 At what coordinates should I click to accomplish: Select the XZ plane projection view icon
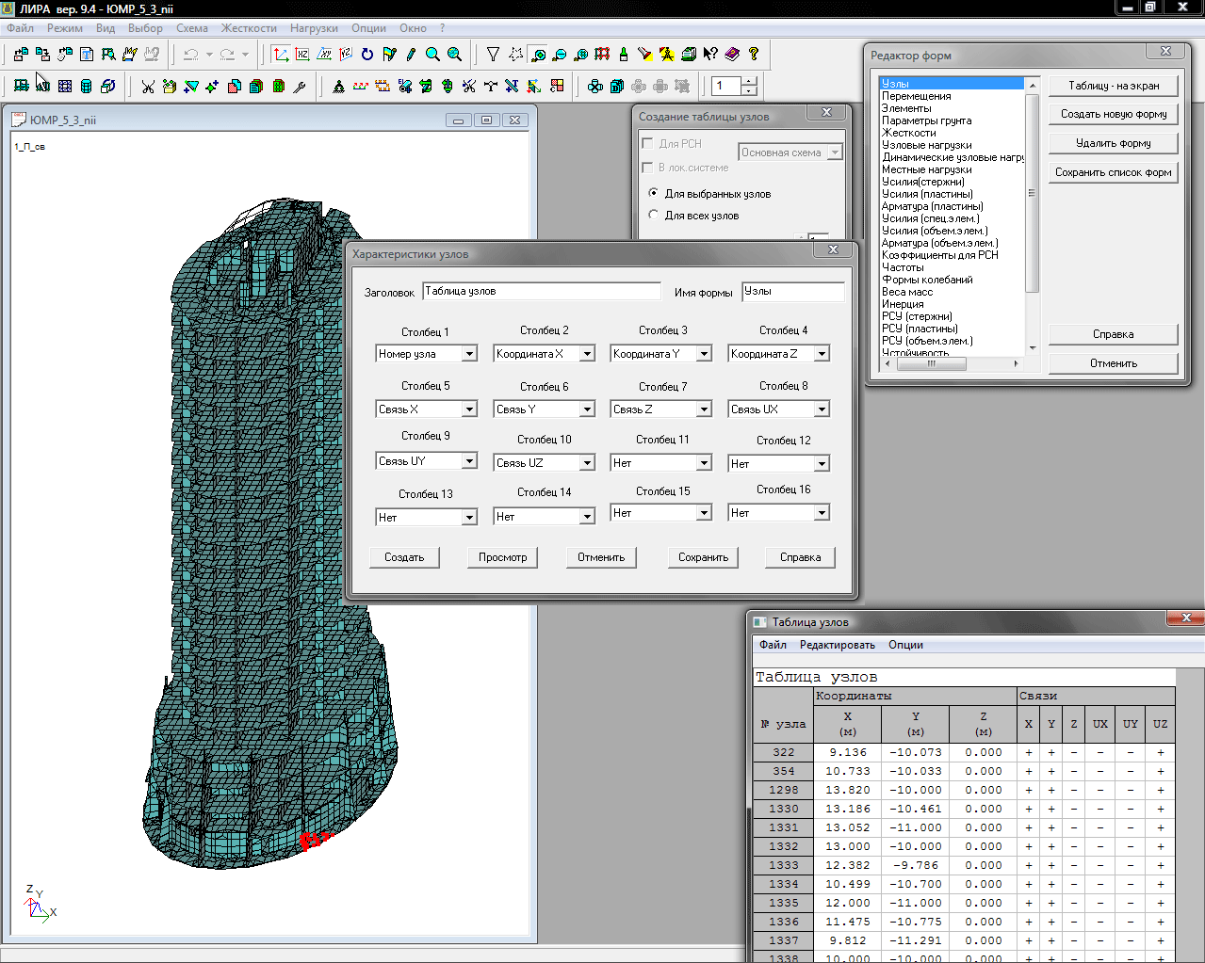pyautogui.click(x=302, y=55)
